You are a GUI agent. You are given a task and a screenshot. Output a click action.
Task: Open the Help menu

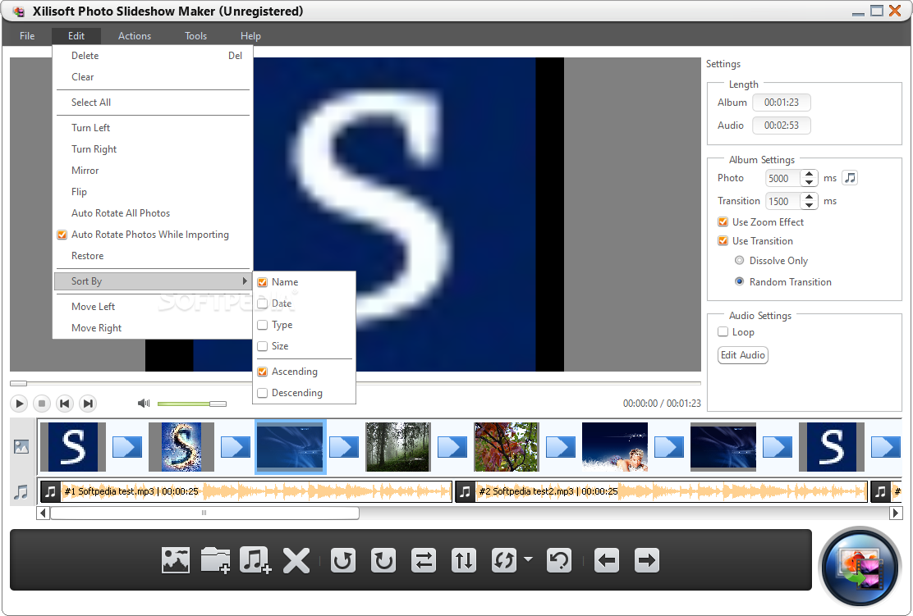[250, 36]
